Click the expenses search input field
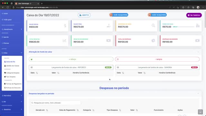The height and width of the screenshot is (116, 206). point(56,103)
